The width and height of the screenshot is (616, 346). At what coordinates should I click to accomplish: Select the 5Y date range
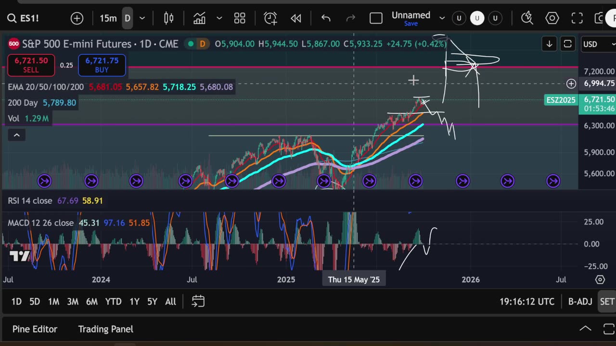pos(152,301)
